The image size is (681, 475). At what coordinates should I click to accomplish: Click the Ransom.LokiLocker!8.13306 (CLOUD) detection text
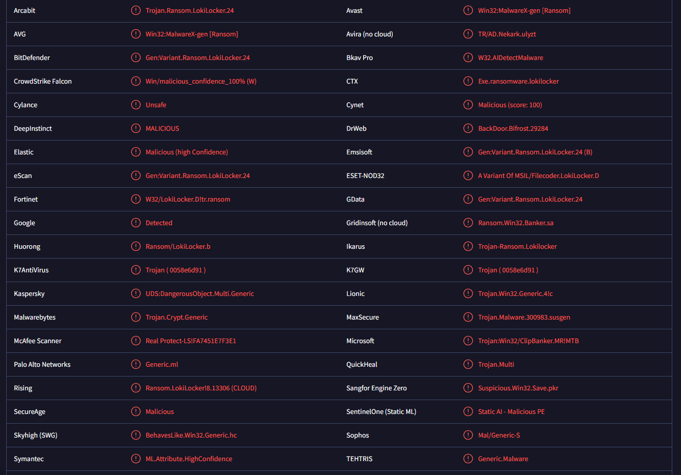pyautogui.click(x=201, y=388)
